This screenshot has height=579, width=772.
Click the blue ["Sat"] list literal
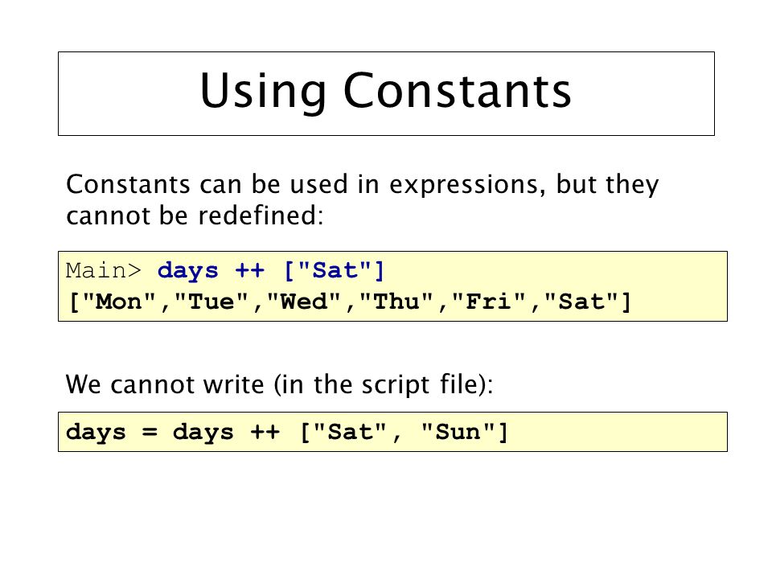[x=335, y=271]
